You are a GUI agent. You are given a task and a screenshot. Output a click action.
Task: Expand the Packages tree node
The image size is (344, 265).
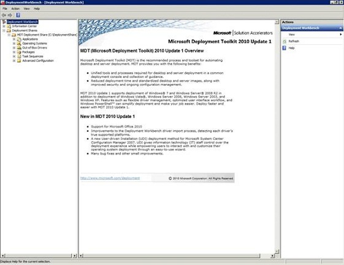(x=14, y=52)
